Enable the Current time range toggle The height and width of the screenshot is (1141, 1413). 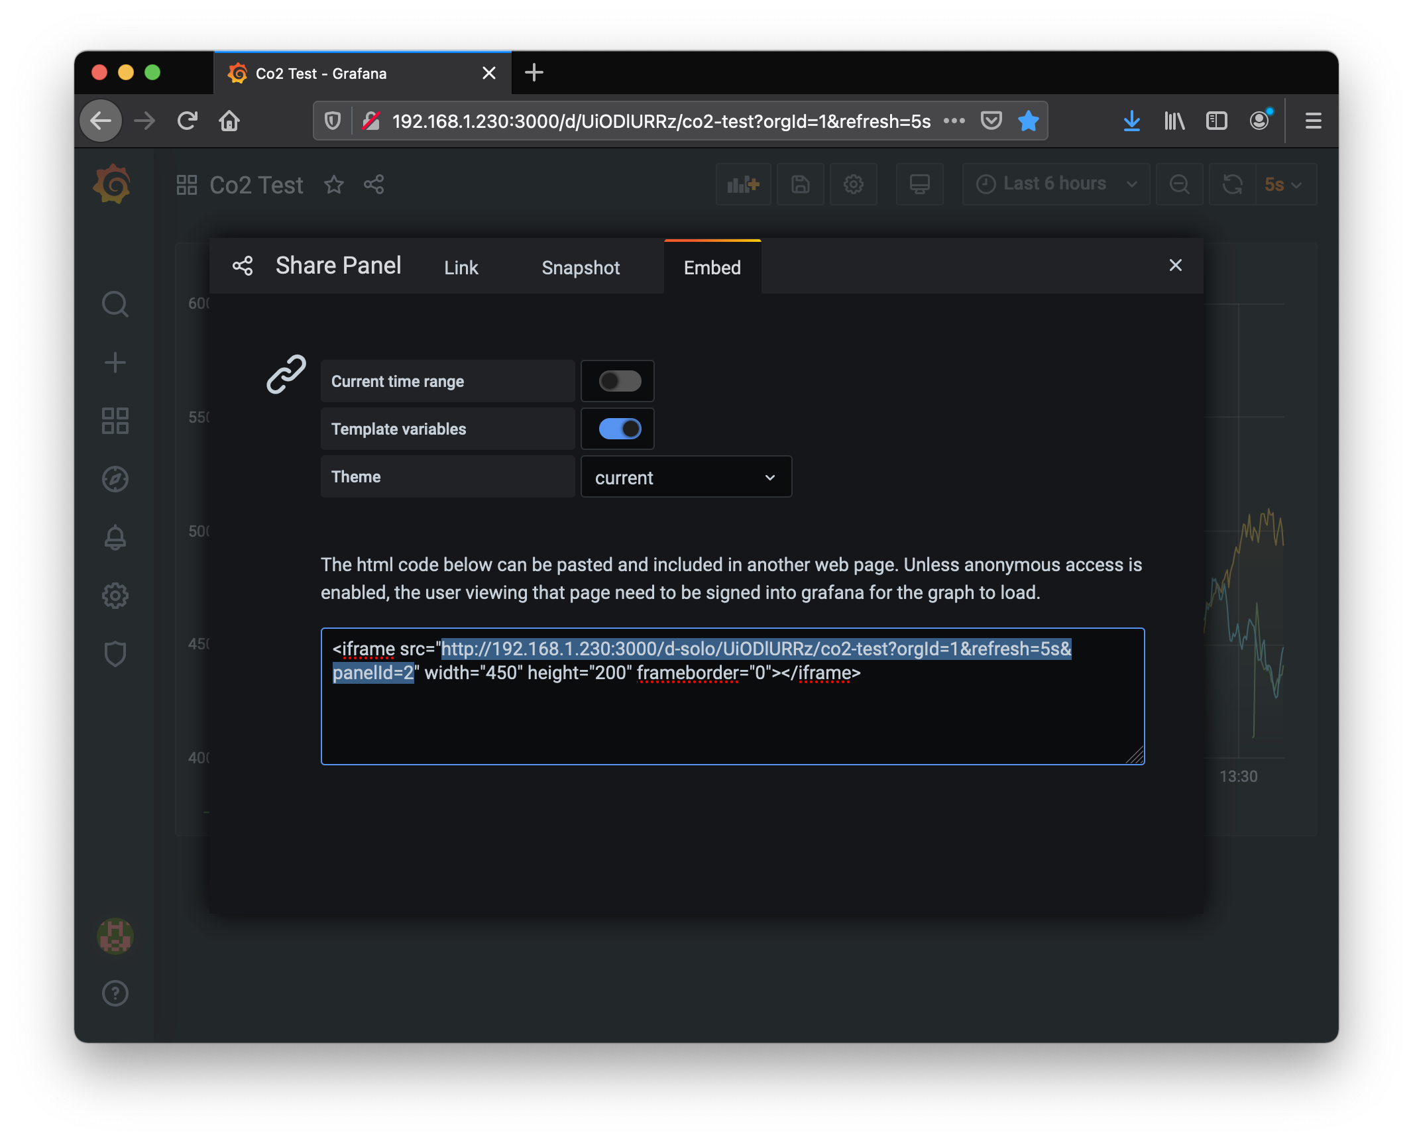pos(620,381)
